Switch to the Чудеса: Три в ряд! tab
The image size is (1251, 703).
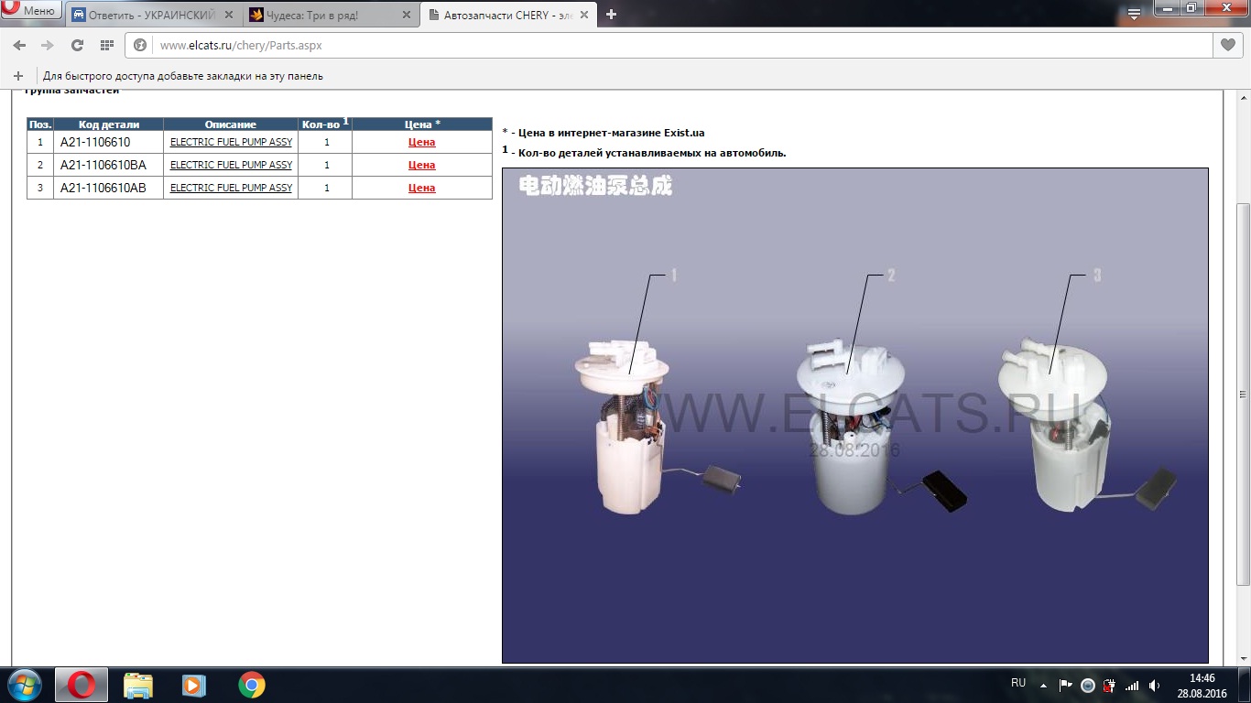(331, 15)
